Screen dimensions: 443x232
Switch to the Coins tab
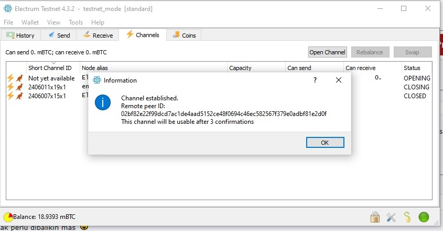coord(184,35)
